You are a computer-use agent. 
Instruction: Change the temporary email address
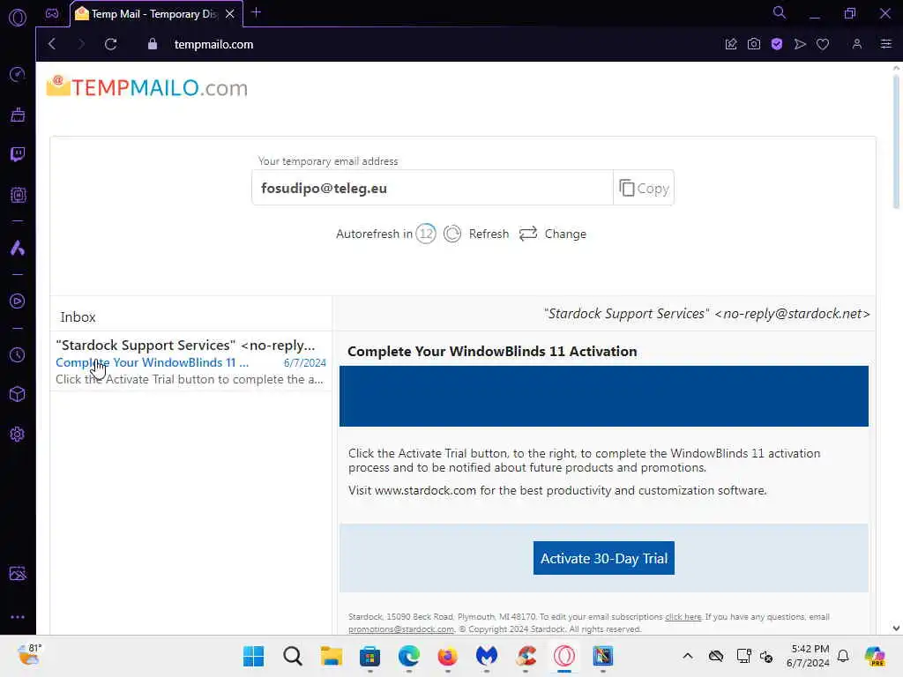point(553,234)
